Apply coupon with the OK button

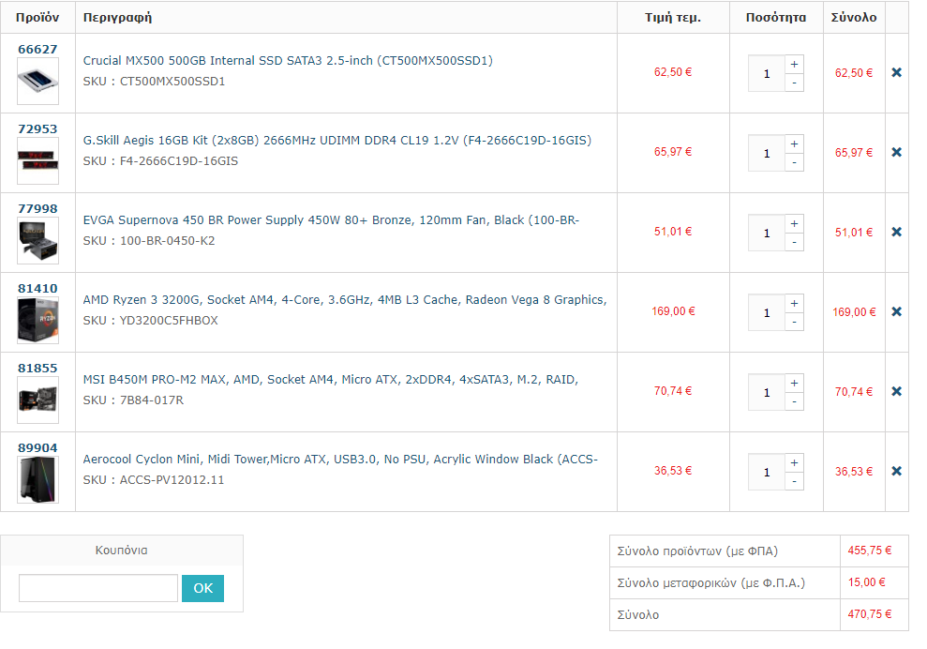[202, 588]
